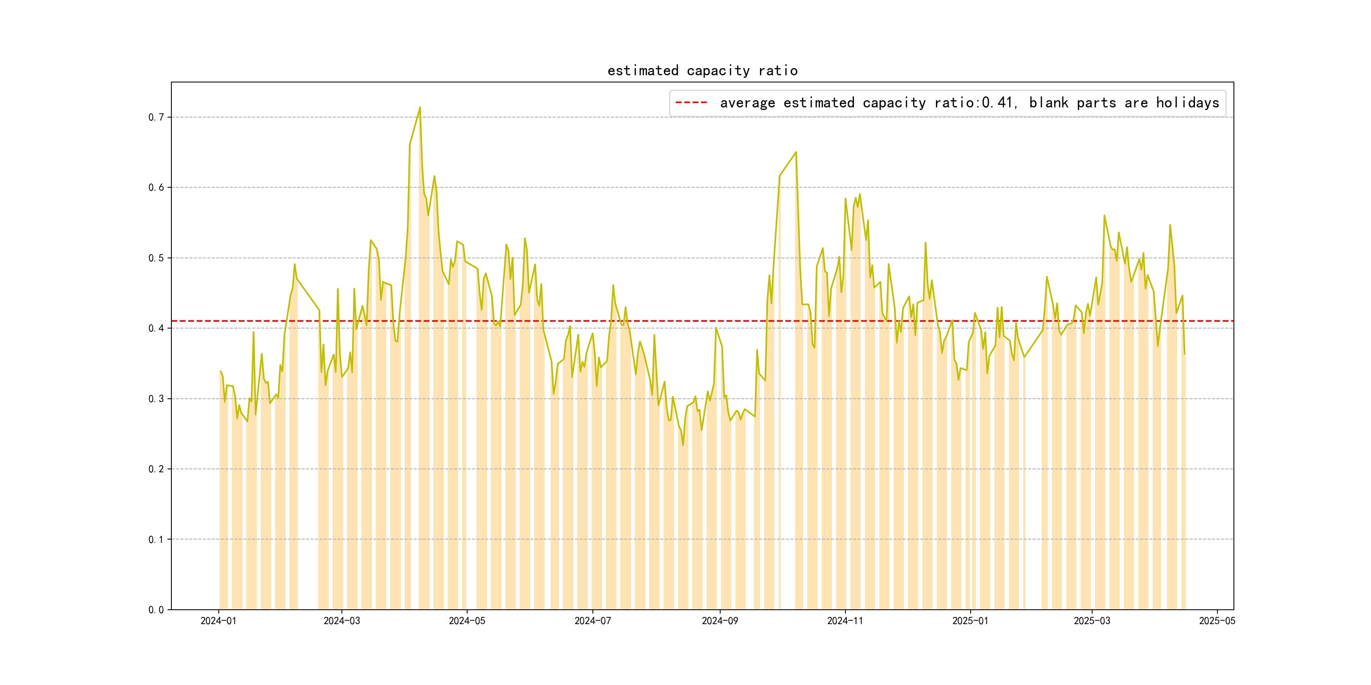Click the 2024-05 x-axis date label
Viewport: 1371px width, 685px height.
(x=467, y=621)
